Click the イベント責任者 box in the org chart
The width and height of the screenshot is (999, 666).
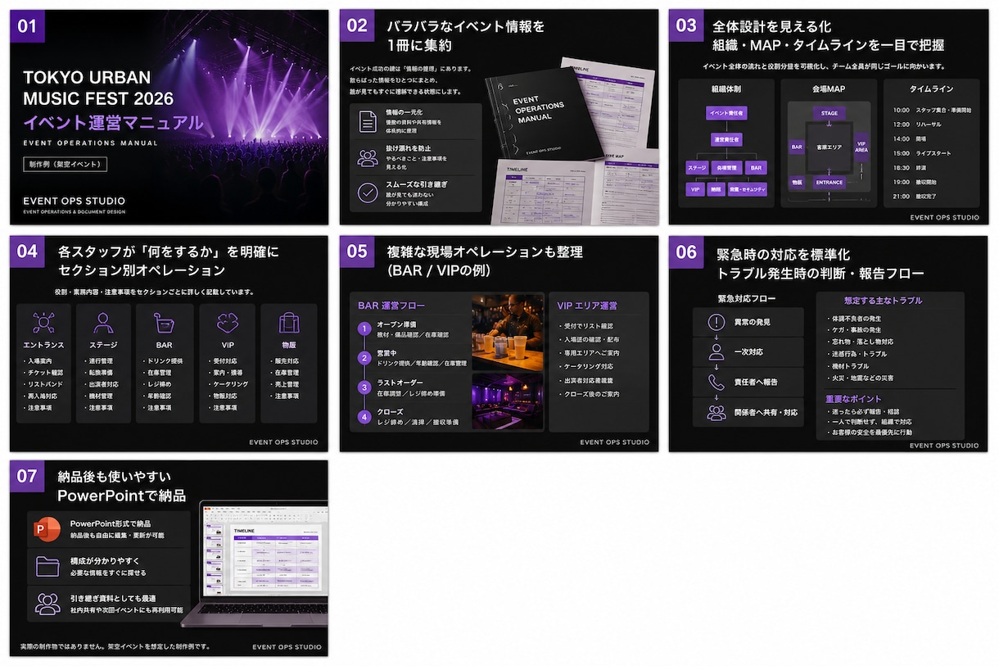[726, 113]
